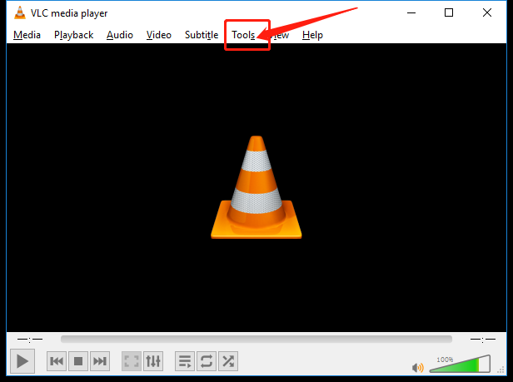Skip to the next media track
This screenshot has width=513, height=382.
click(100, 361)
